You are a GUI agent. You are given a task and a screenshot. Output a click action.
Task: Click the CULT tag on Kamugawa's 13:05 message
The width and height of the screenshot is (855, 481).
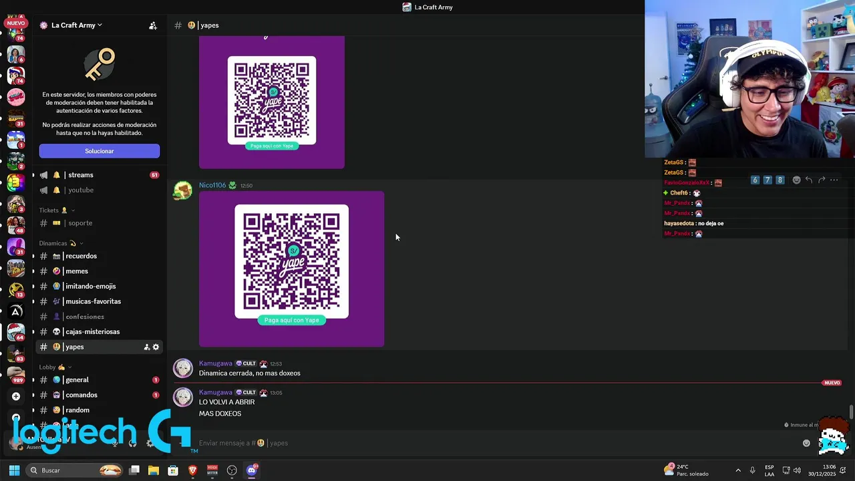click(x=246, y=392)
